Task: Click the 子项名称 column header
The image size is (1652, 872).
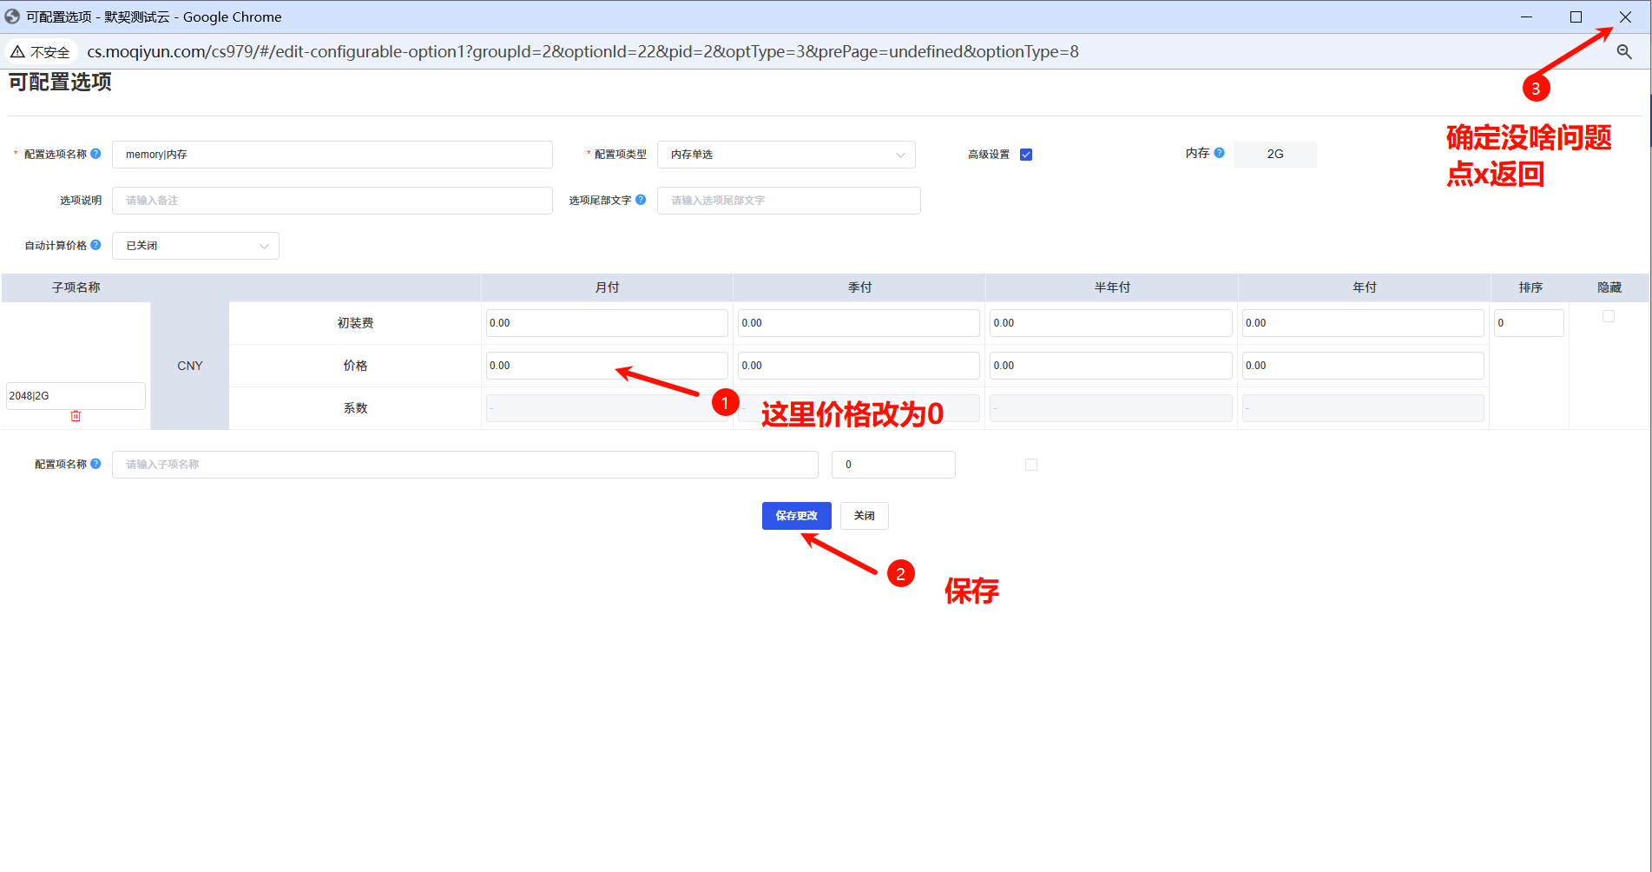Action: [x=76, y=287]
